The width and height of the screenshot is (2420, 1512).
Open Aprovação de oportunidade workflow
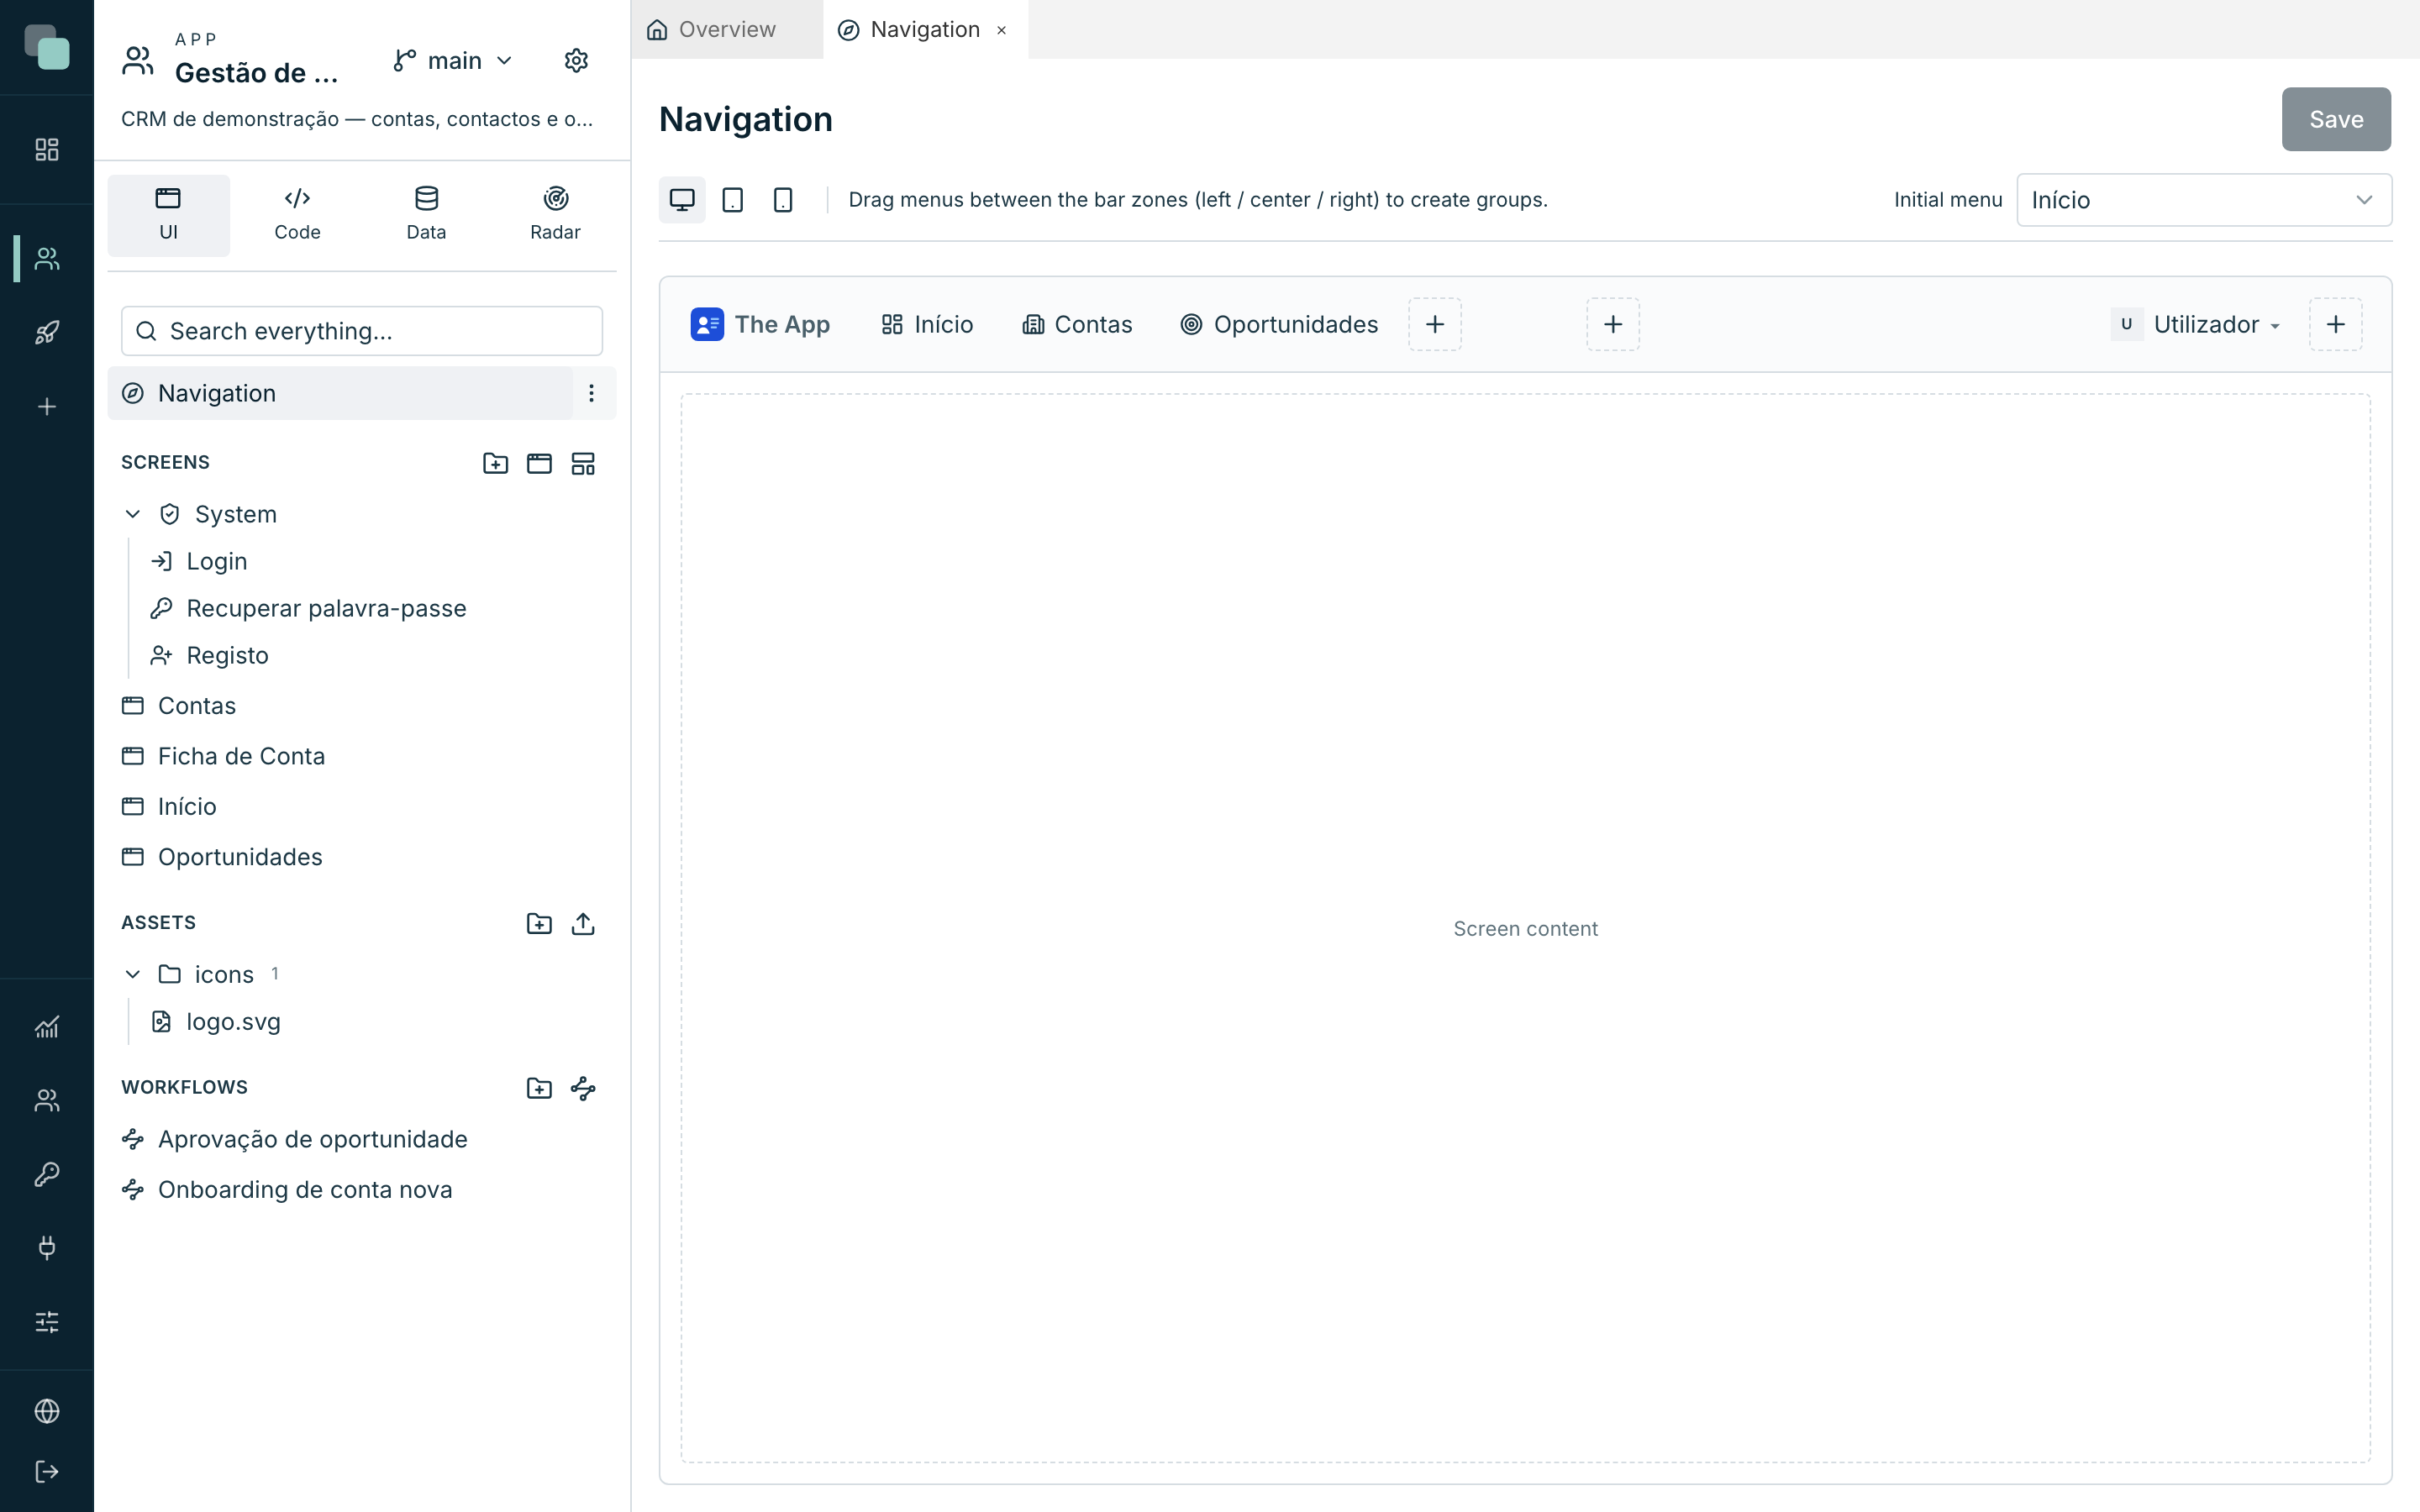click(x=294, y=1139)
